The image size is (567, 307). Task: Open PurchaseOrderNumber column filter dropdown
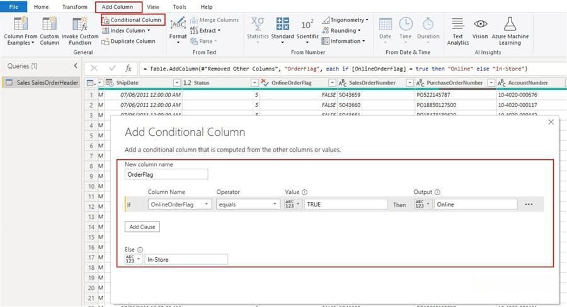pos(491,83)
